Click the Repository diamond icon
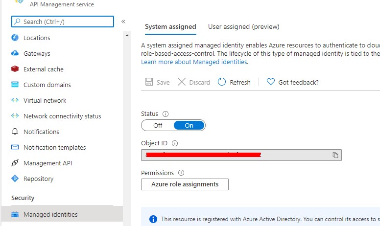Image resolution: width=380 pixels, height=226 pixels. point(15,179)
